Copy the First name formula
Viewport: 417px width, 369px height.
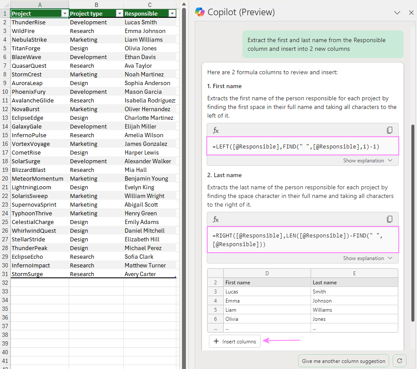[x=389, y=130]
